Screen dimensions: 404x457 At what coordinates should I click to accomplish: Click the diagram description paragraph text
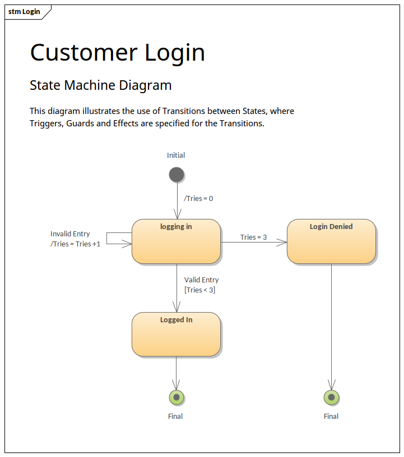[x=162, y=117]
